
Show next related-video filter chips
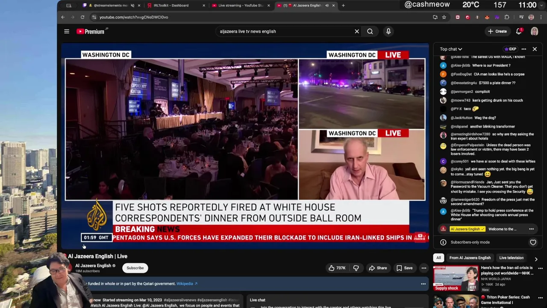click(536, 259)
